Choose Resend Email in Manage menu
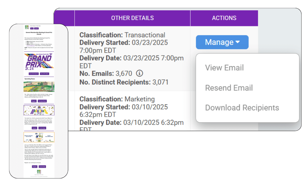 click(229, 88)
